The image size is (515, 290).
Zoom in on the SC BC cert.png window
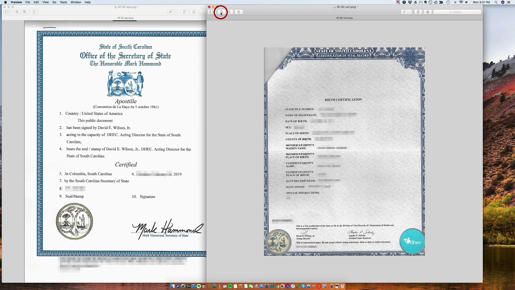click(229, 12)
